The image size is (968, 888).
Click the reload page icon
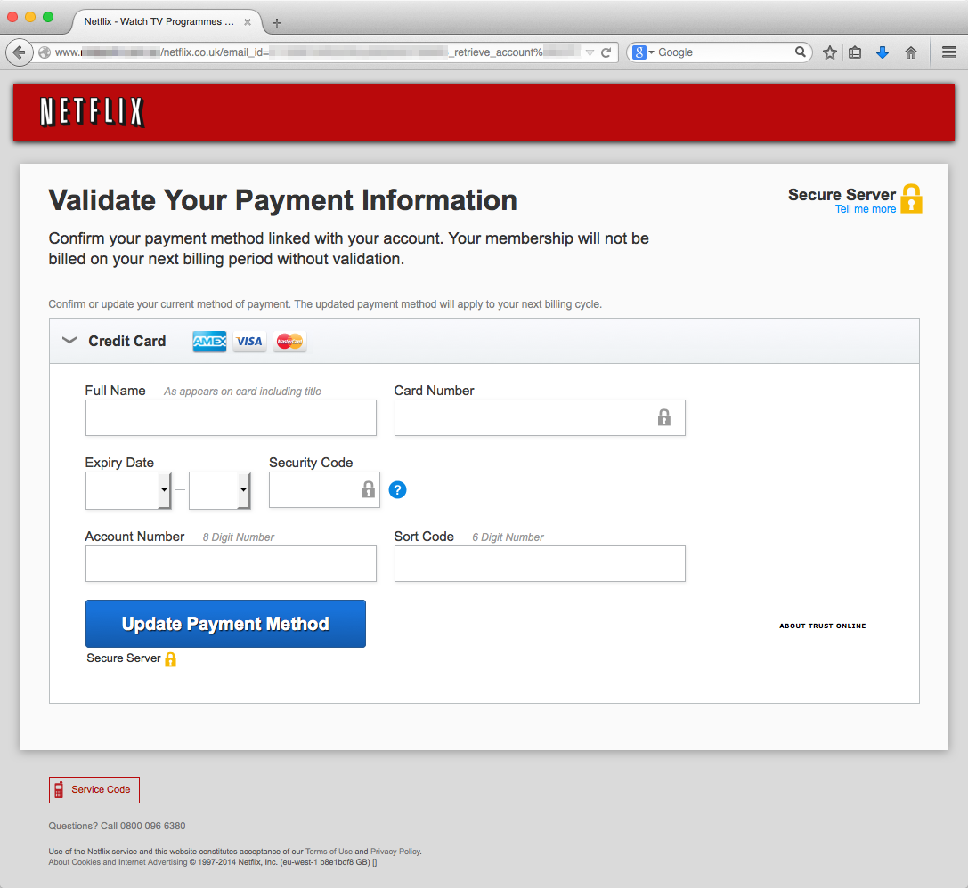tap(606, 52)
